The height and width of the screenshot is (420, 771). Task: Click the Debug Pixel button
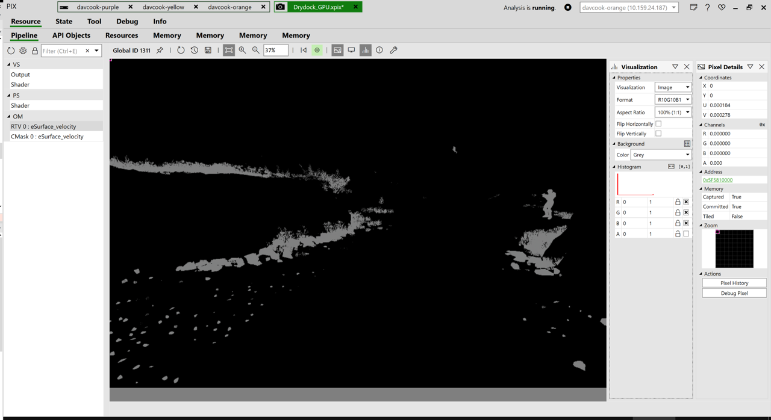coord(734,293)
